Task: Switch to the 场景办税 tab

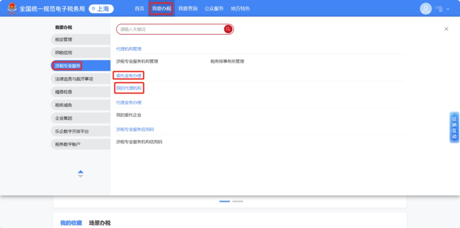Action: pyautogui.click(x=100, y=223)
